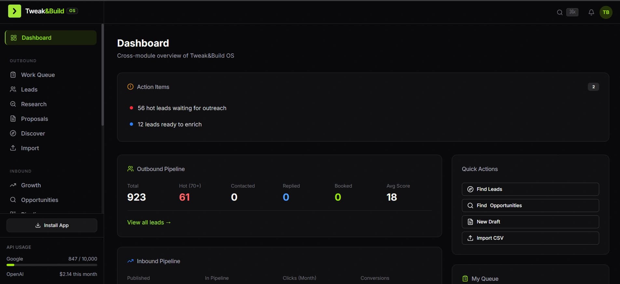620x284 pixels.
Task: Click the "847 / 10,000" Google usage text
Action: [83, 259]
